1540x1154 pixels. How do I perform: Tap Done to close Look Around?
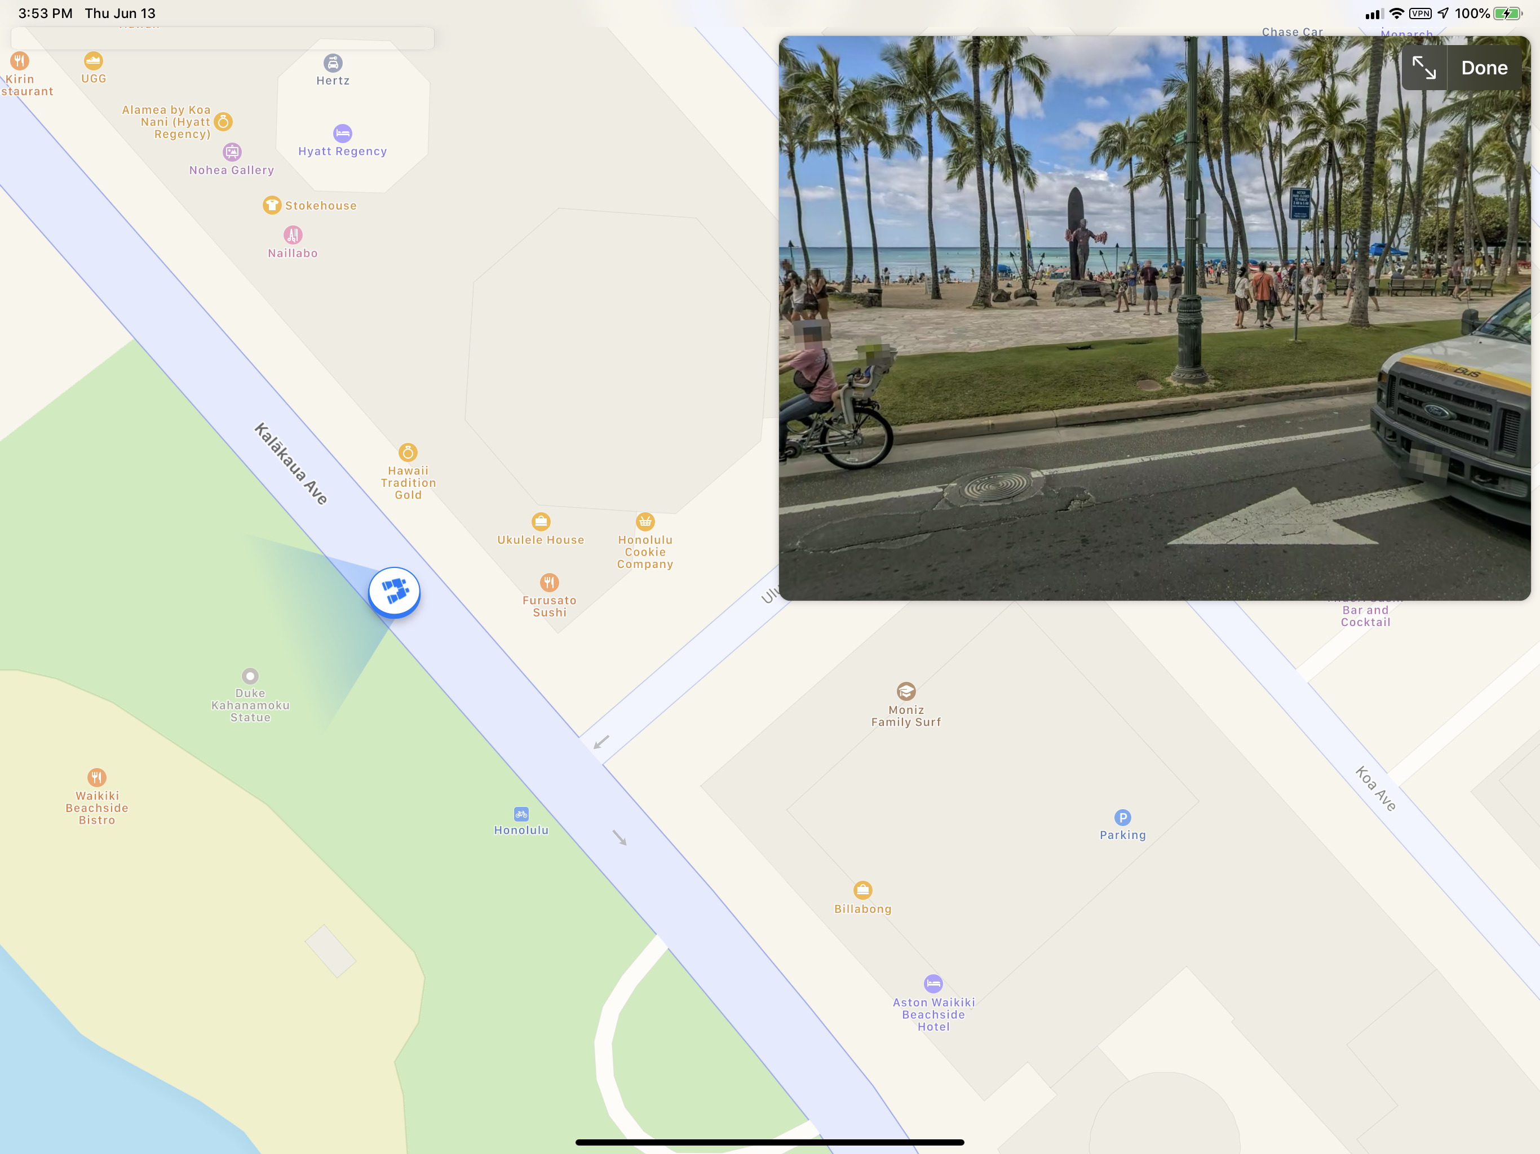pyautogui.click(x=1484, y=68)
